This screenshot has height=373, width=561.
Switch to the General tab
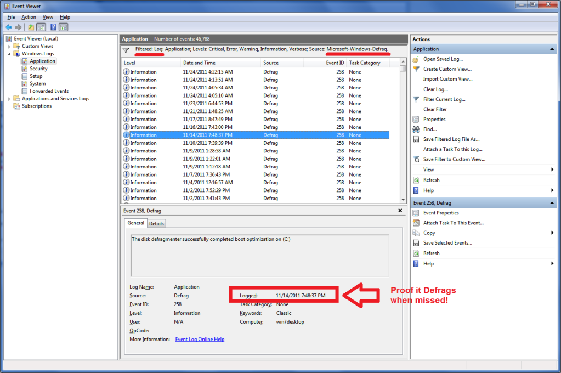pos(136,223)
